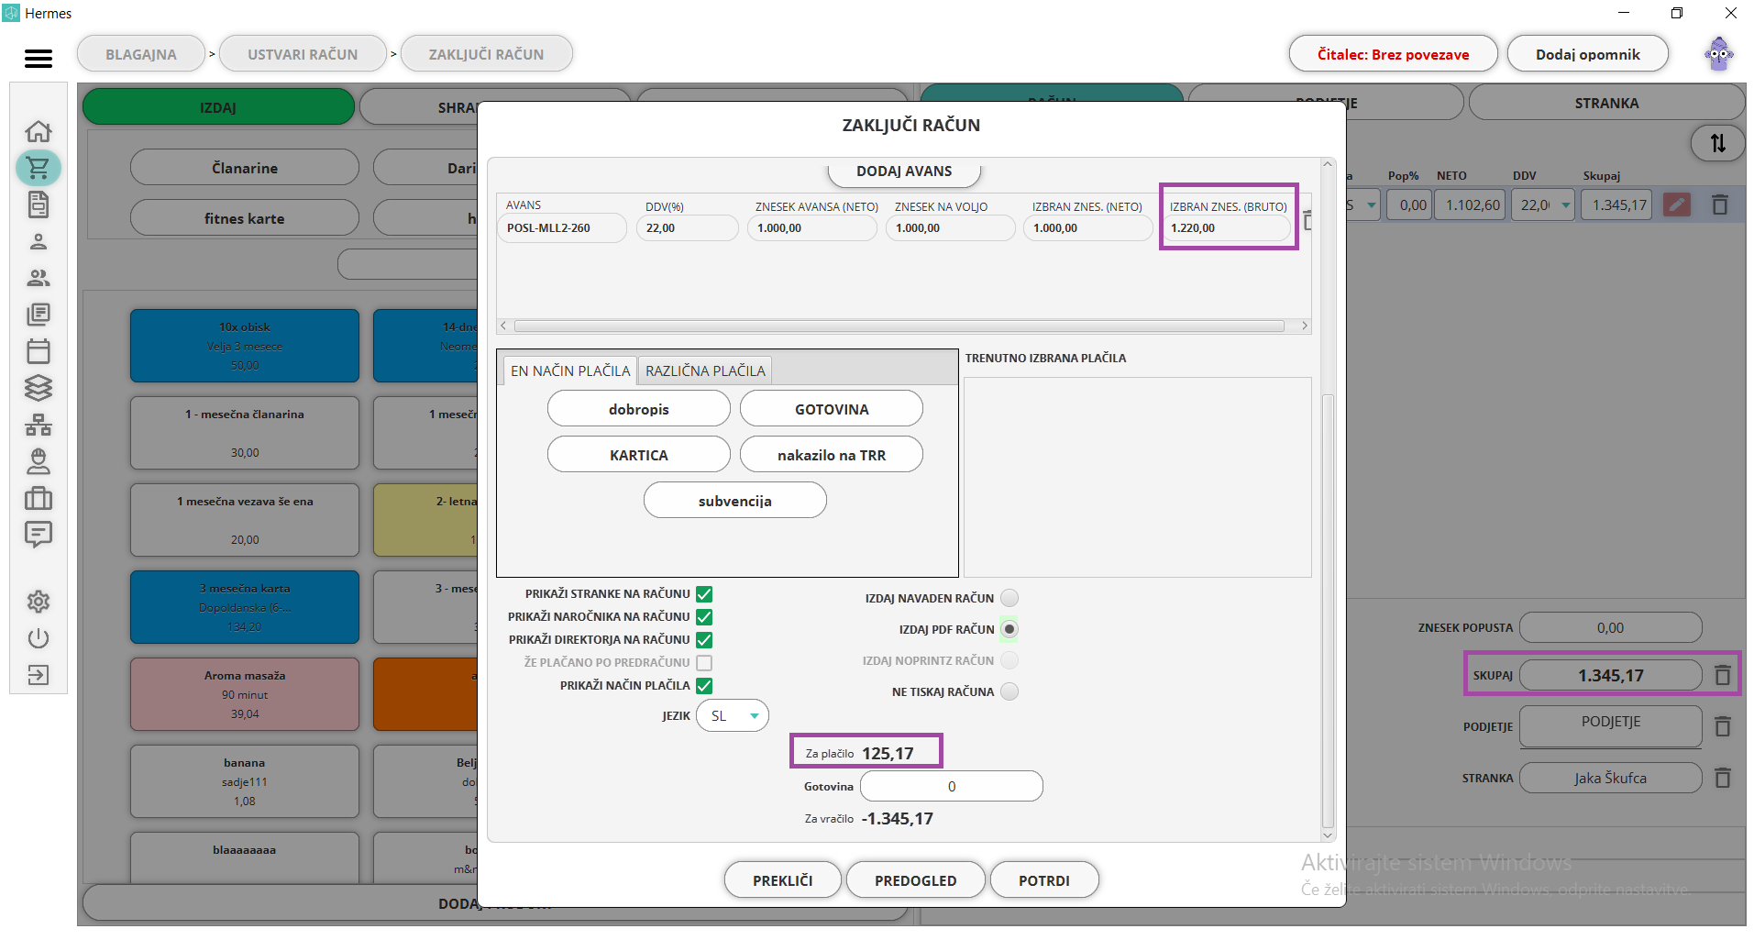1754x940 pixels.
Task: Click the blue 3 mesečna karta tile
Action: (245, 607)
